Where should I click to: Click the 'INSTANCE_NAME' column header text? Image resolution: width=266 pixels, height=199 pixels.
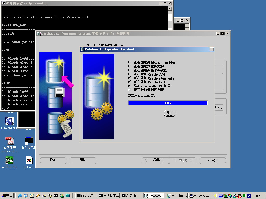15,25
